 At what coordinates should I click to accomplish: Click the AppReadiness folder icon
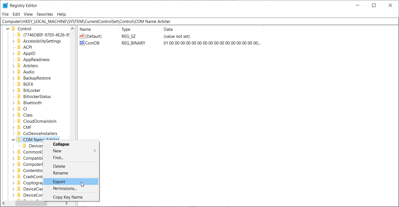coord(19,59)
